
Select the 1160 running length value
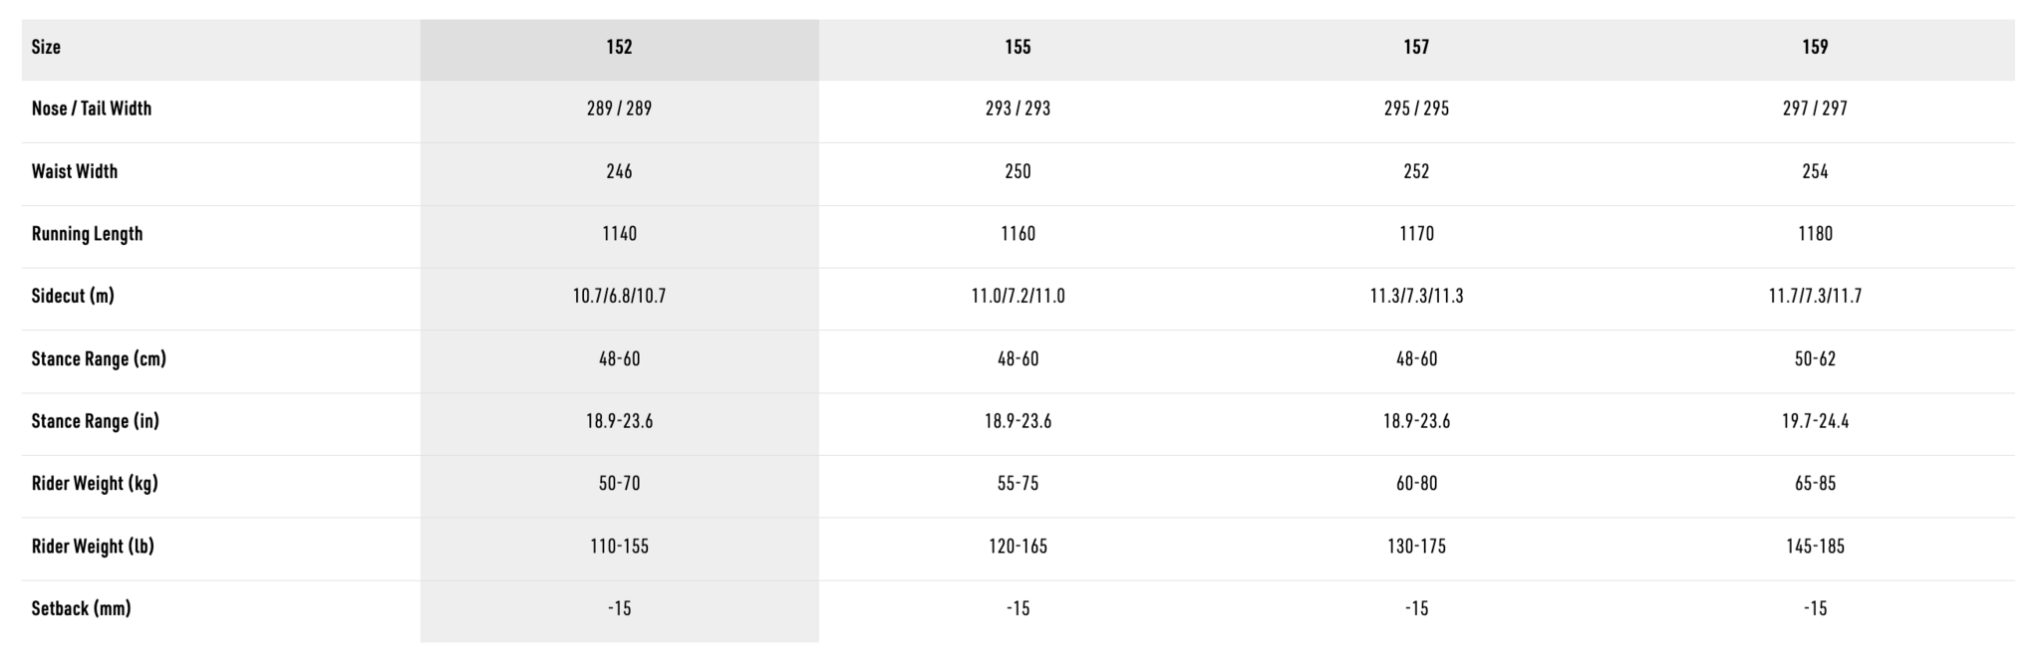(1018, 234)
